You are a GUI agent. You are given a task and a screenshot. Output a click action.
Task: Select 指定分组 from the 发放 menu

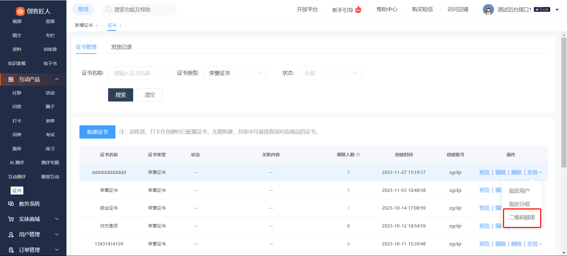519,204
